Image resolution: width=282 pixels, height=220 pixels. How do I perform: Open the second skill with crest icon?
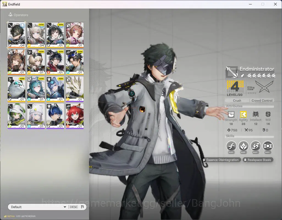[243, 146]
